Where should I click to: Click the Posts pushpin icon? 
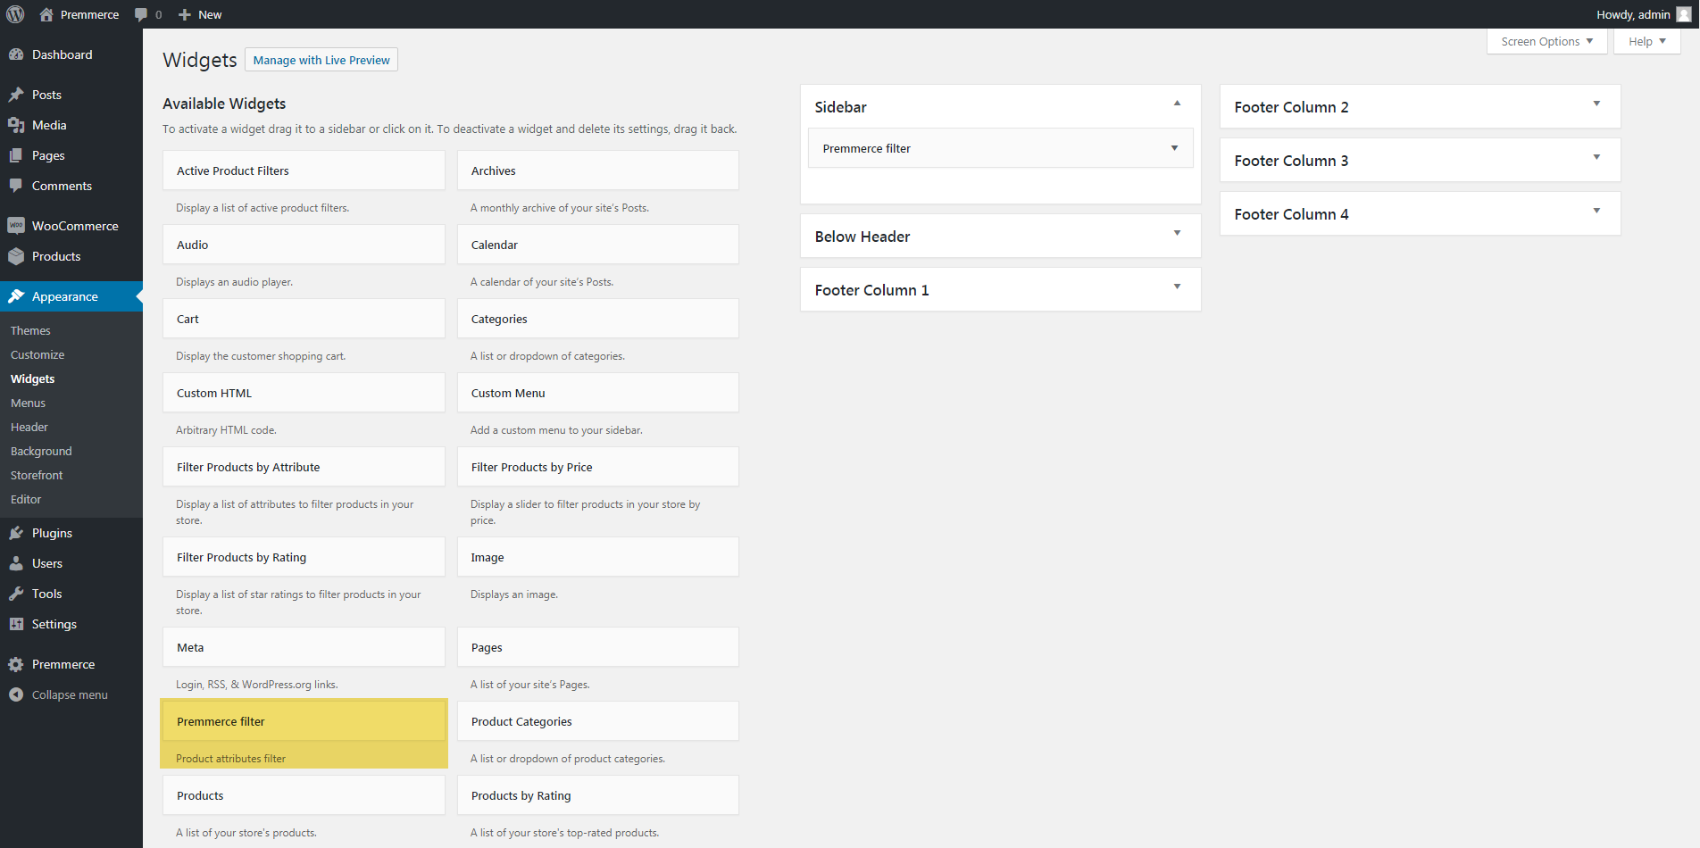tap(16, 95)
